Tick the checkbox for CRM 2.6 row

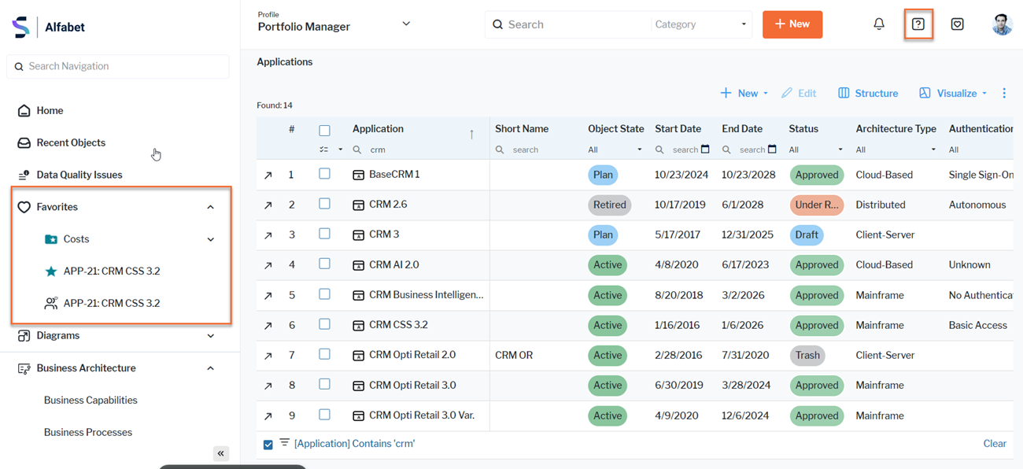324,204
